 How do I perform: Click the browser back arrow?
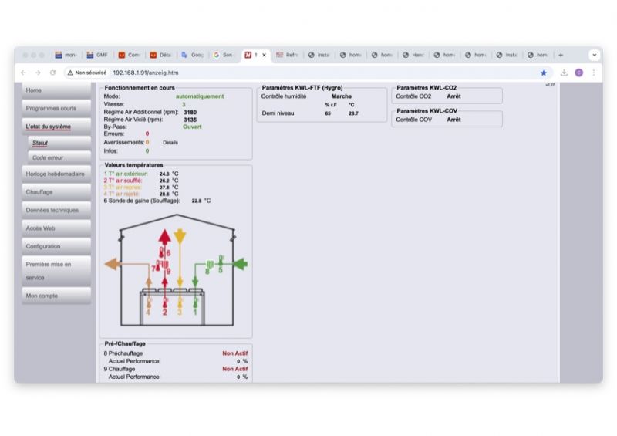(x=23, y=73)
